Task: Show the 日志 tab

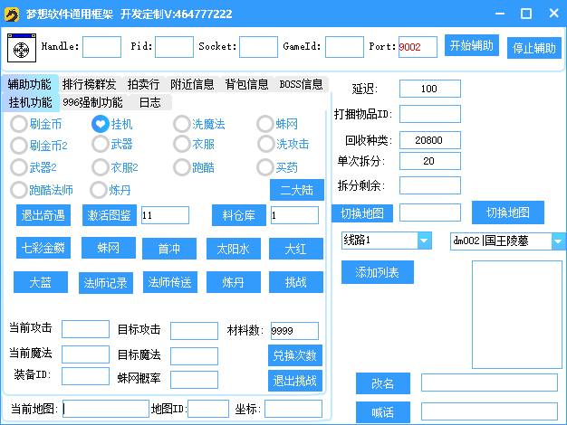Action: pyautogui.click(x=149, y=102)
